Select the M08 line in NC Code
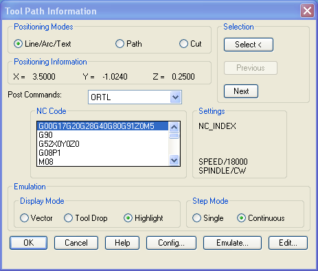Viewport: 318px width, 271px height. (102, 162)
